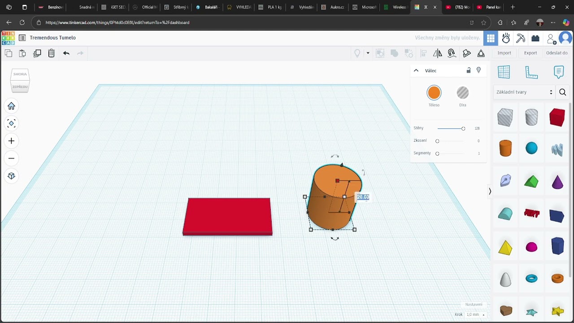This screenshot has width=574, height=323.
Task: Click the Mirror tool icon
Action: (438, 53)
